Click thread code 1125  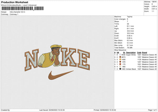139,59
